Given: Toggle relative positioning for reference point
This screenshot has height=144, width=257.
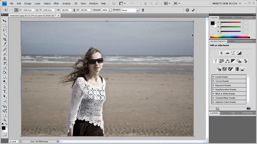Looking at the screenshot, I should (x=37, y=10).
